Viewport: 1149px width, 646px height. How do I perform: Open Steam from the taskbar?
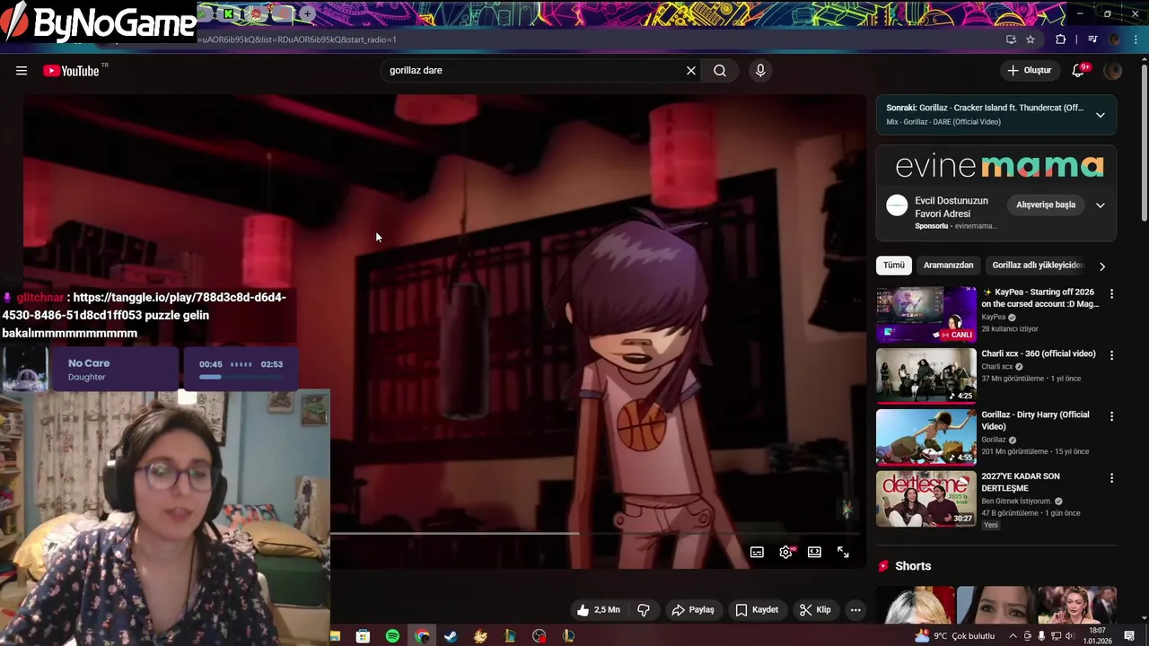tap(451, 636)
